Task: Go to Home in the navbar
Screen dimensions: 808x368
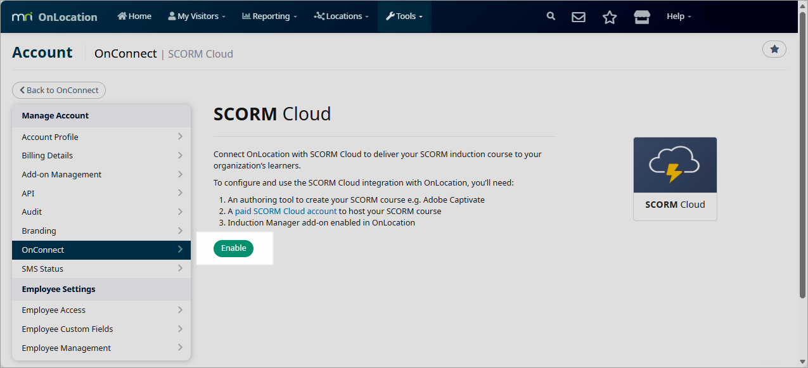Action: (134, 16)
